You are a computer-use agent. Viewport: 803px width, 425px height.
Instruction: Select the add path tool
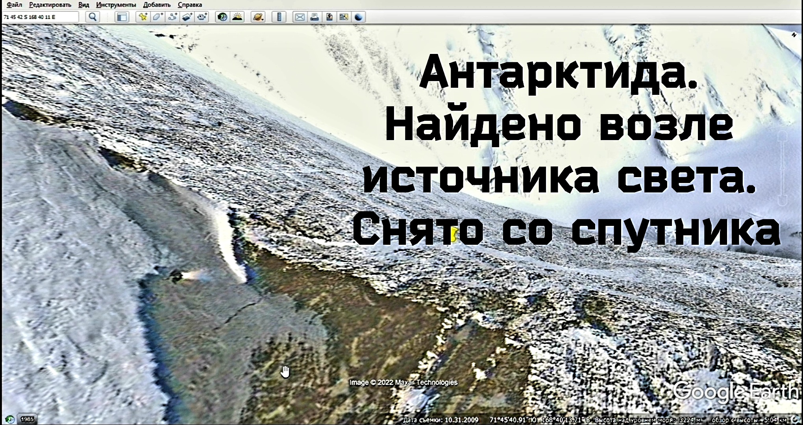[172, 17]
